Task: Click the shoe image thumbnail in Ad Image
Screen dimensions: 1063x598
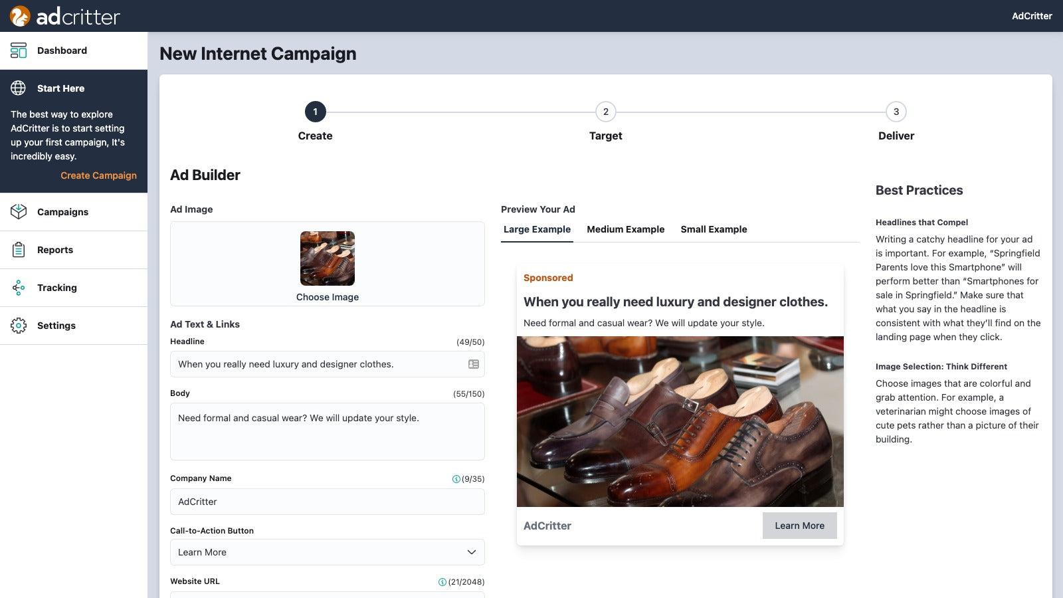Action: coord(327,258)
